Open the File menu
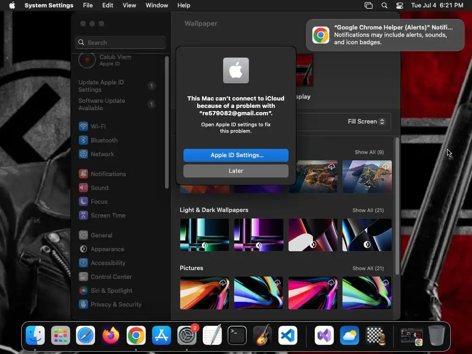The width and height of the screenshot is (472, 354). (88, 5)
